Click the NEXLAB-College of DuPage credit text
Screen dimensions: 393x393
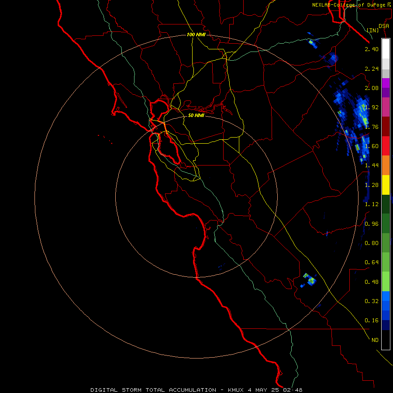pos(352,5)
